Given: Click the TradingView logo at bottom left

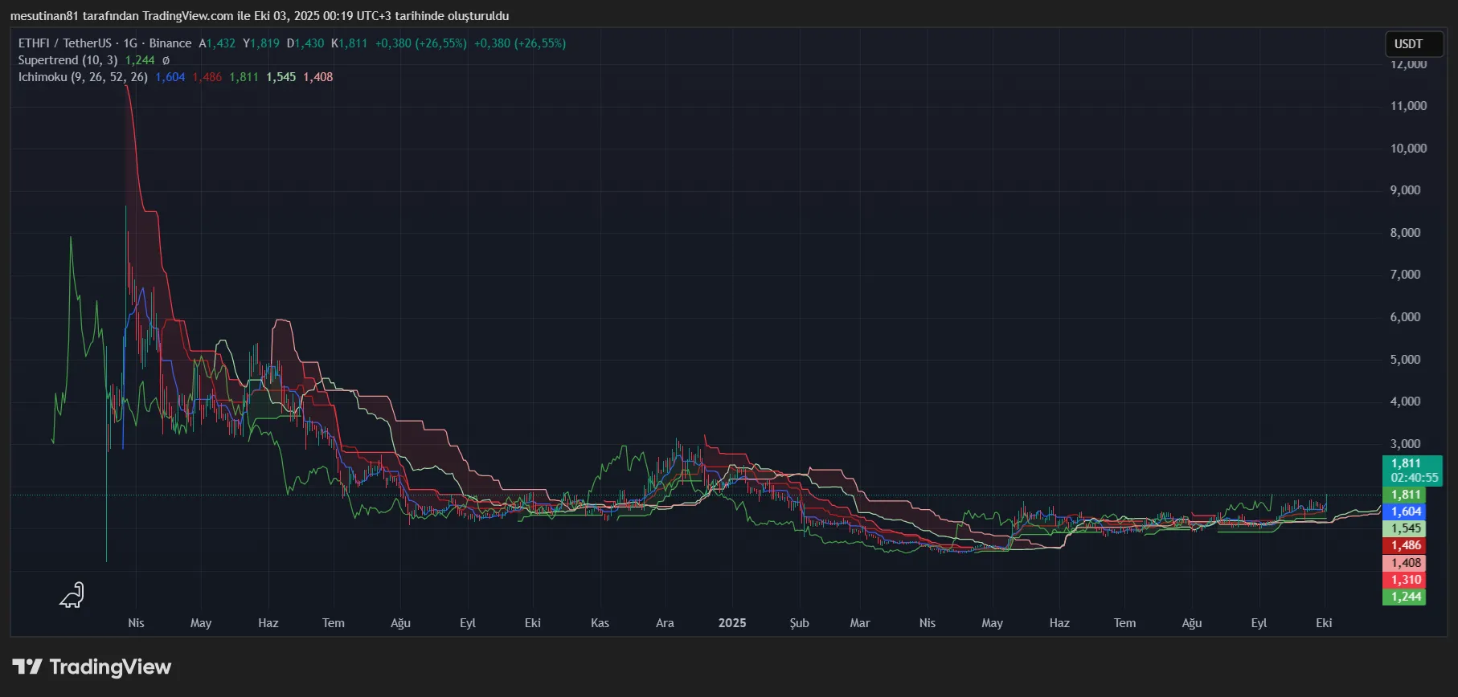Looking at the screenshot, I should (92, 667).
